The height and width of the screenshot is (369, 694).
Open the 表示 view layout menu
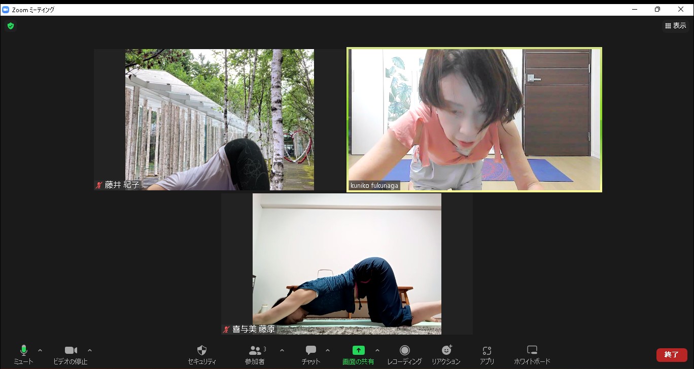675,25
